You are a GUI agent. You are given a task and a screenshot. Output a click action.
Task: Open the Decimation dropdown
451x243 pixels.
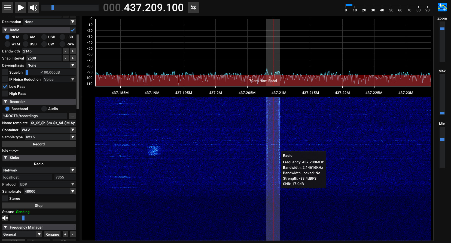pos(49,22)
